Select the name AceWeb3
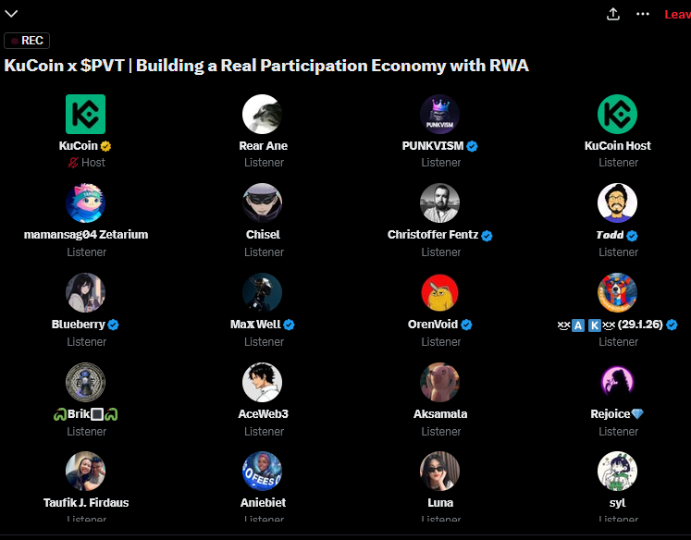Image resolution: width=691 pixels, height=540 pixels. (263, 414)
